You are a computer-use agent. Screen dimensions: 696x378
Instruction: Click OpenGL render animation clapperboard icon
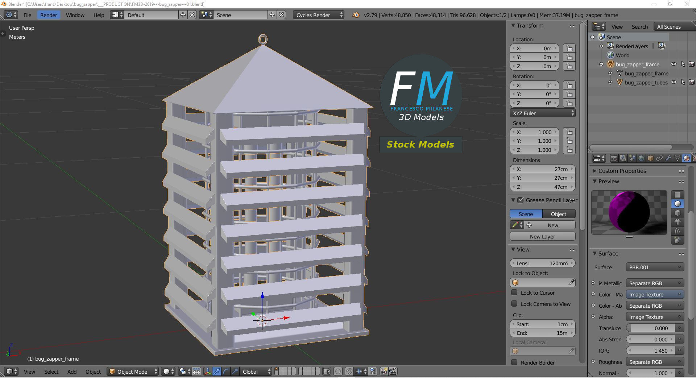pyautogui.click(x=393, y=371)
